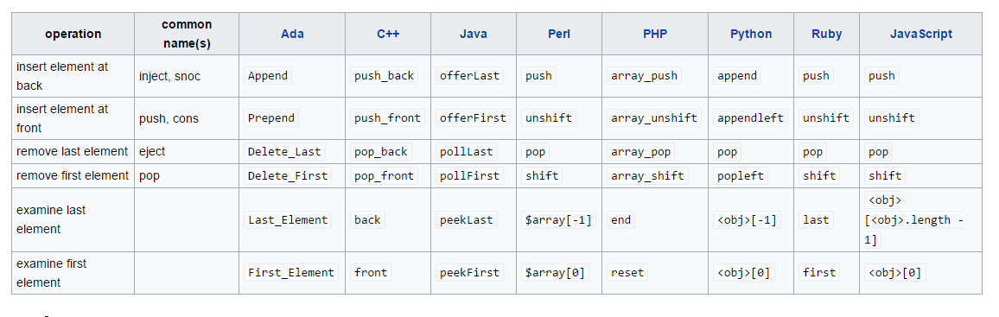This screenshot has width=999, height=317.
Task: Select the peekLast code in the Java column
Action: (466, 219)
